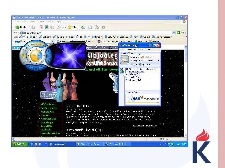
Task: Click the IE Print icon
Action: click(97, 27)
